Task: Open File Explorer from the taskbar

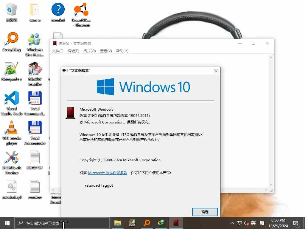Action: tap(117, 223)
